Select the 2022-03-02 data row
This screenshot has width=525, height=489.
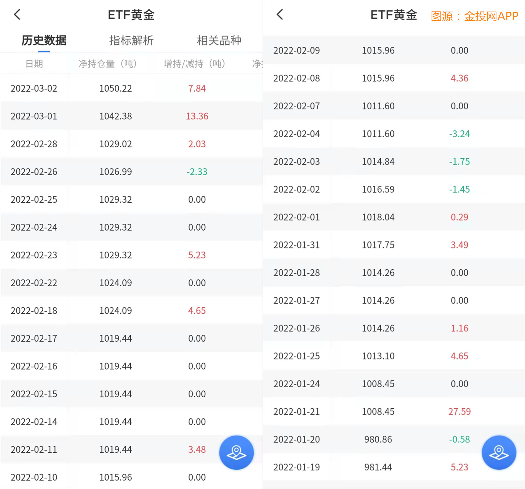(x=116, y=88)
